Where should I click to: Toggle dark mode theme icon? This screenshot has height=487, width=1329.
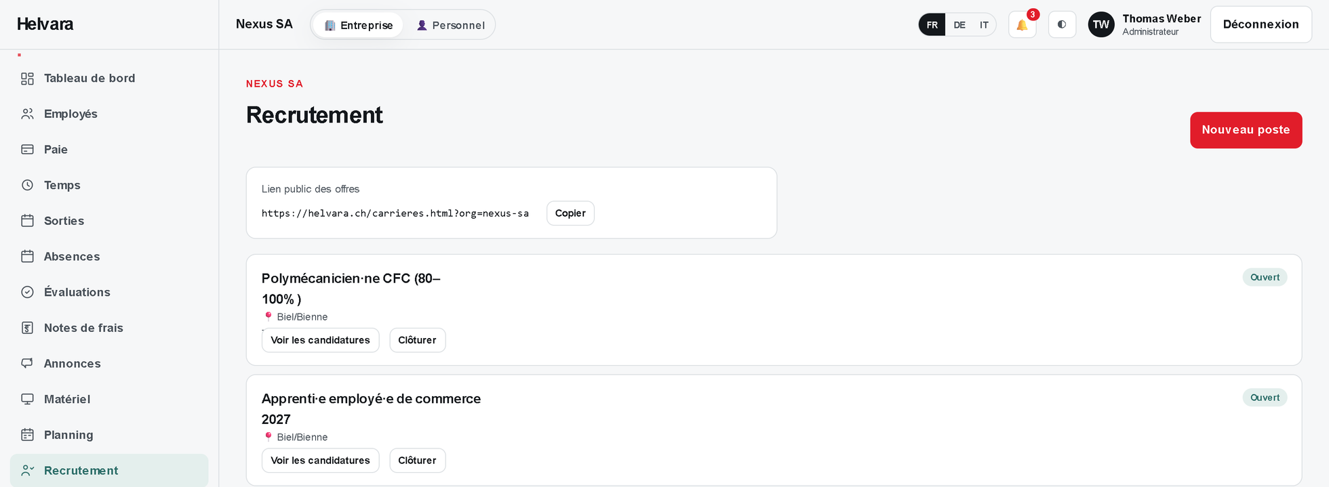1062,24
